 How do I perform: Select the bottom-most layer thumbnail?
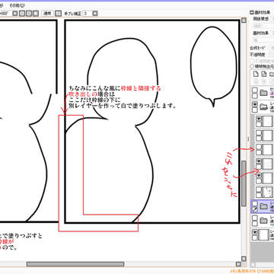(x=264, y=235)
